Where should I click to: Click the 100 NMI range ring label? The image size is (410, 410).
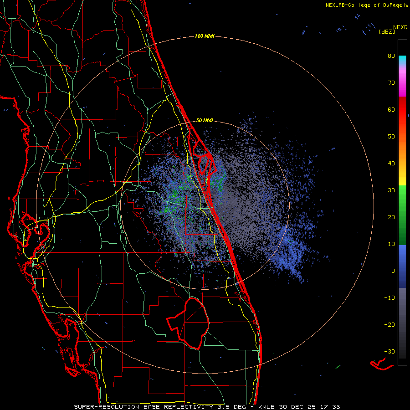205,36
